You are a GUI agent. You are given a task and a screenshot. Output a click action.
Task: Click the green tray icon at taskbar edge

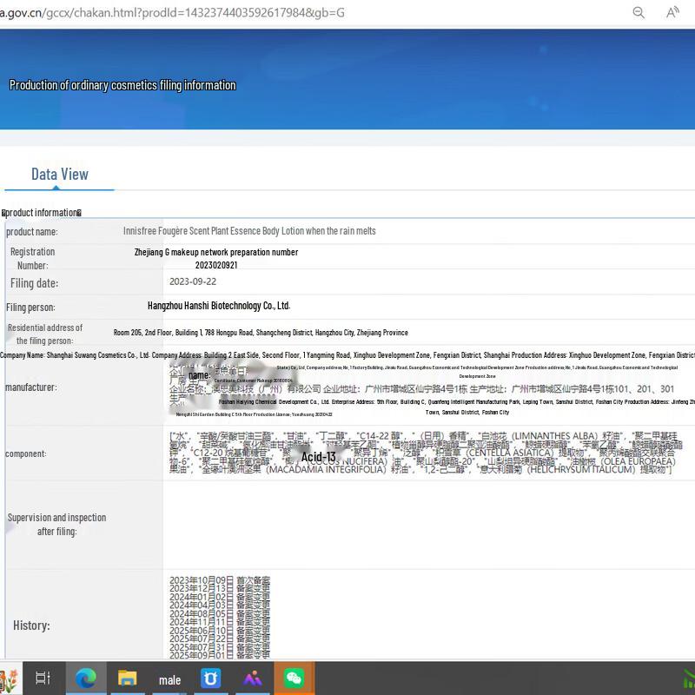point(688,680)
